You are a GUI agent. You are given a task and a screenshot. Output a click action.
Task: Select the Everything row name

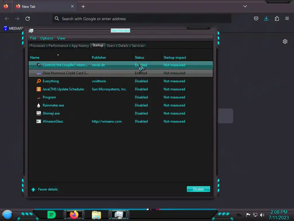(51, 81)
